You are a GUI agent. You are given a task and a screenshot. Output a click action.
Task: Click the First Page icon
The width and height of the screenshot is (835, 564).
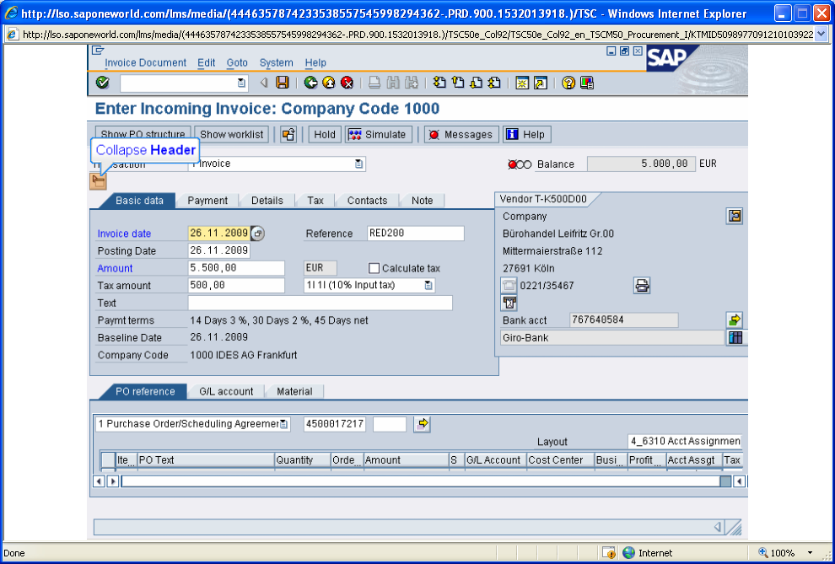pyautogui.click(x=439, y=83)
